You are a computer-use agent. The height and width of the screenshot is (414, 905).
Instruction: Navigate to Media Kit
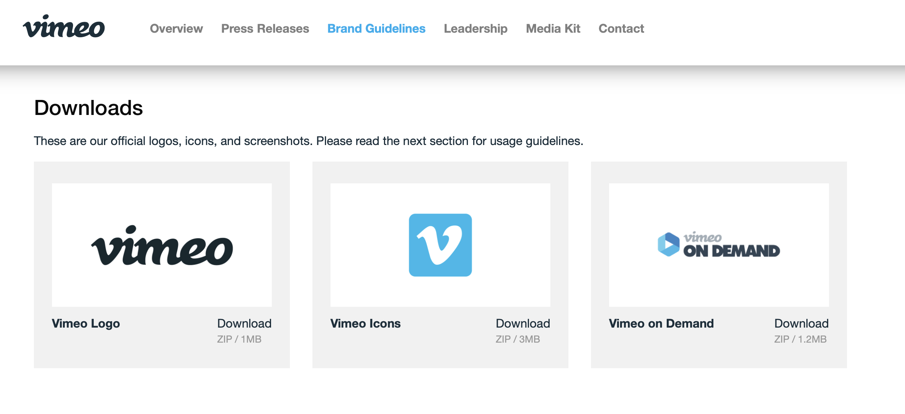coord(553,29)
